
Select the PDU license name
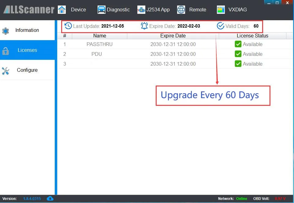97,54
